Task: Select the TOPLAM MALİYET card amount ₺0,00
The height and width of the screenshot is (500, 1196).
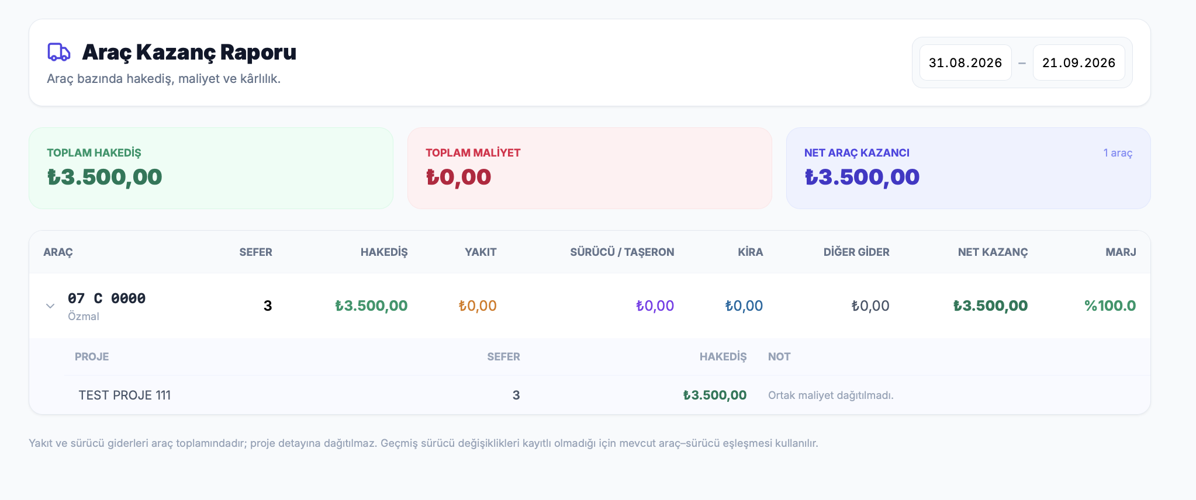Action: [x=458, y=177]
